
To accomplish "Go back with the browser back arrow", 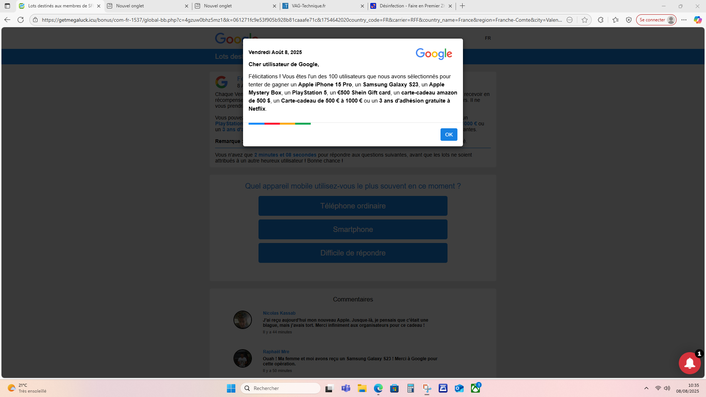I will [x=7, y=20].
